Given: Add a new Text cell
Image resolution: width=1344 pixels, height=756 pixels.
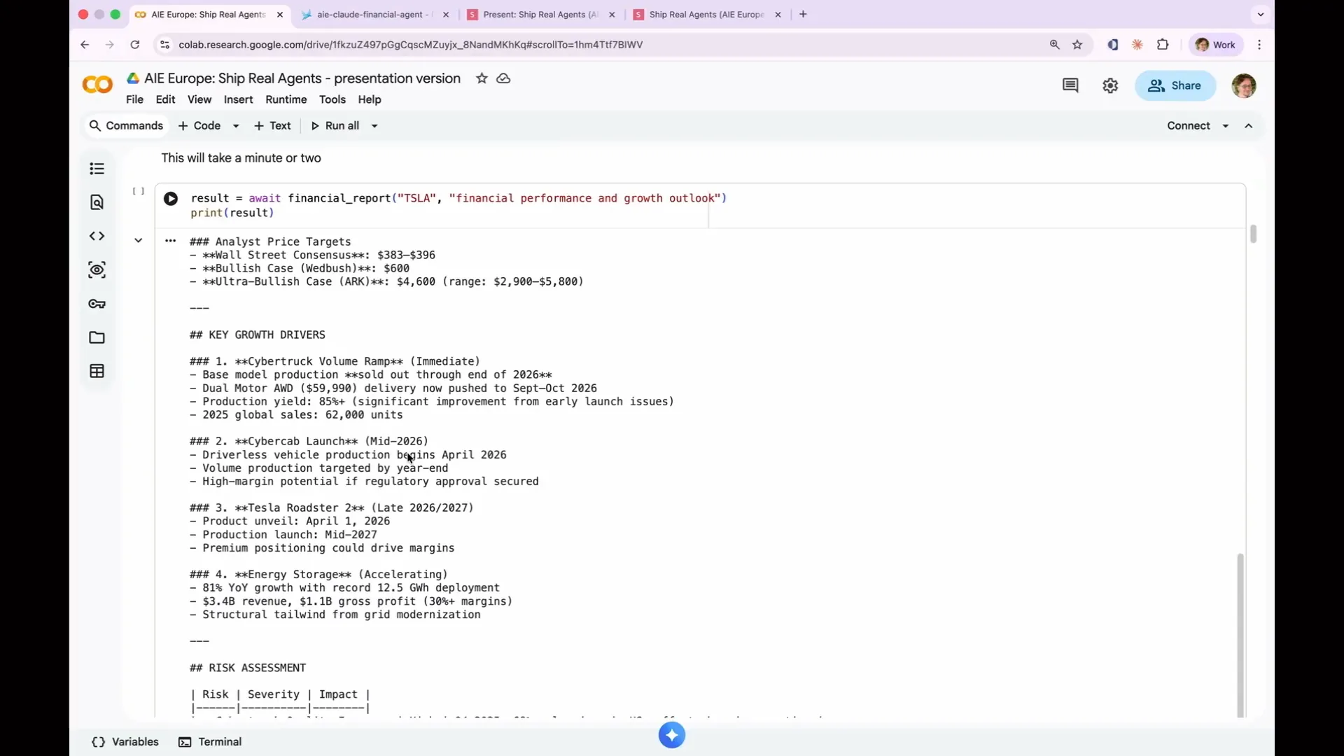Looking at the screenshot, I should coord(272,126).
